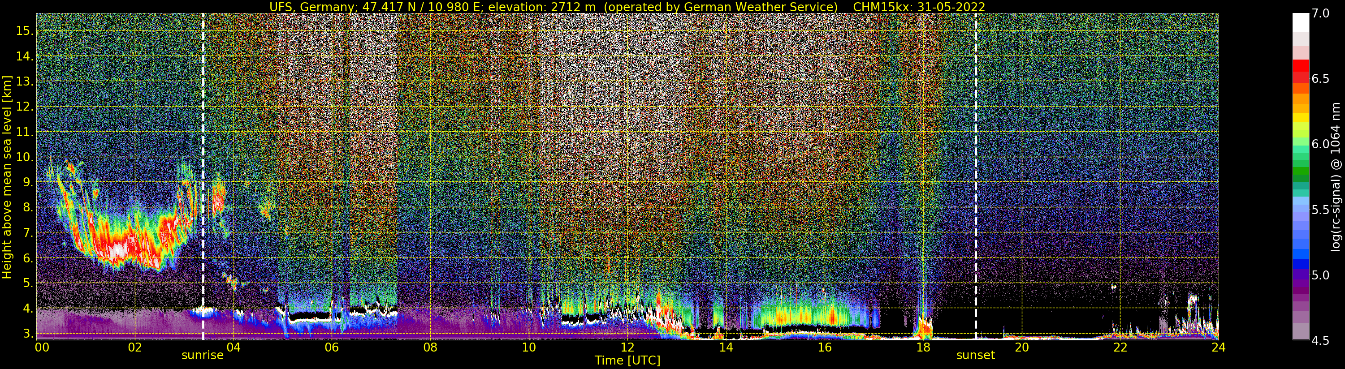Click the 5.5 label on the colorbar
Viewport: 1345px width, 369px height.
[x=1320, y=210]
